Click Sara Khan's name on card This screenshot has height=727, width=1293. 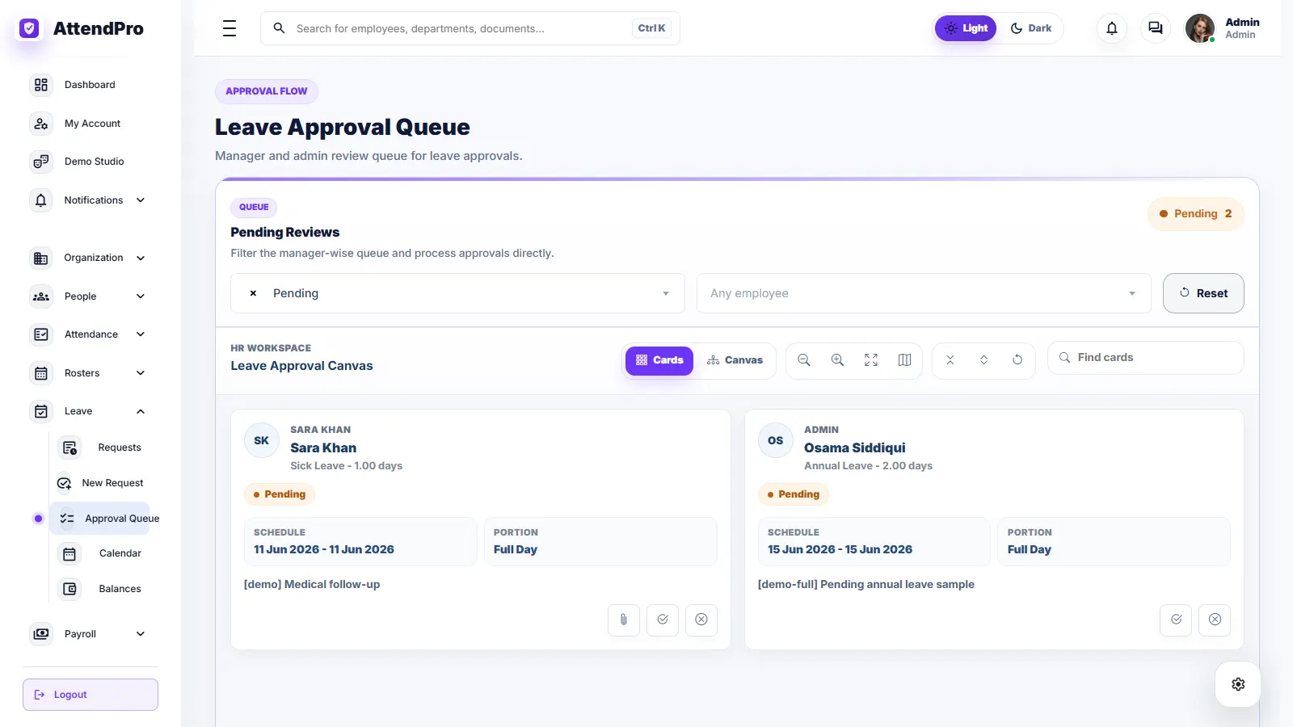point(323,448)
